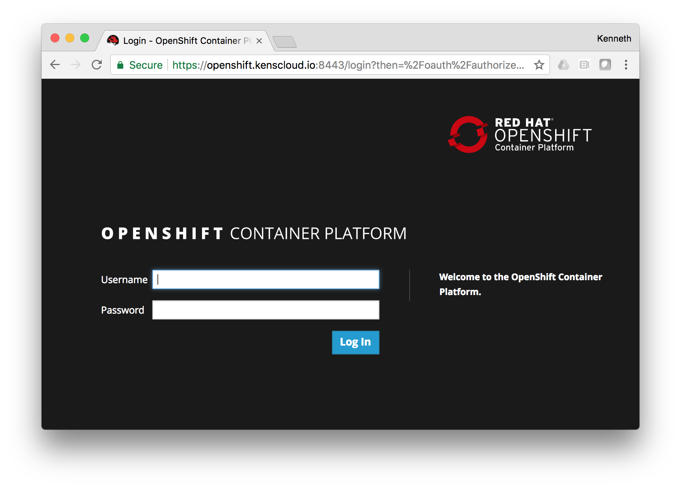The image size is (681, 489).
Task: Click the extension icon with letter B
Action: (x=584, y=65)
